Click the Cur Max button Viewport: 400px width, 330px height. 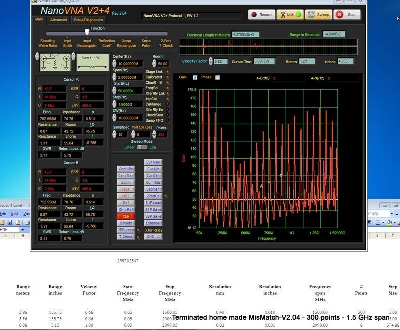coord(153,162)
